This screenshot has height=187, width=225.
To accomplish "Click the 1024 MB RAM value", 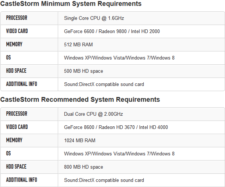I will (80, 140).
